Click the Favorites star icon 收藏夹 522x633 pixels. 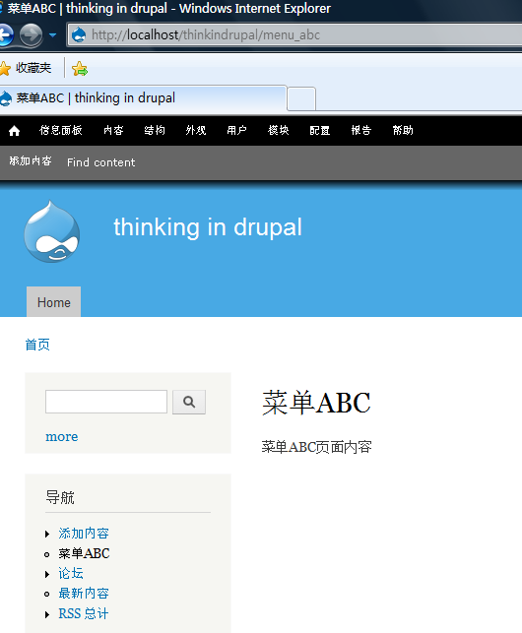pyautogui.click(x=5, y=68)
